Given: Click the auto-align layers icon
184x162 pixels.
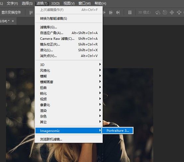Looking at the screenshot, I should (x=130, y=12).
